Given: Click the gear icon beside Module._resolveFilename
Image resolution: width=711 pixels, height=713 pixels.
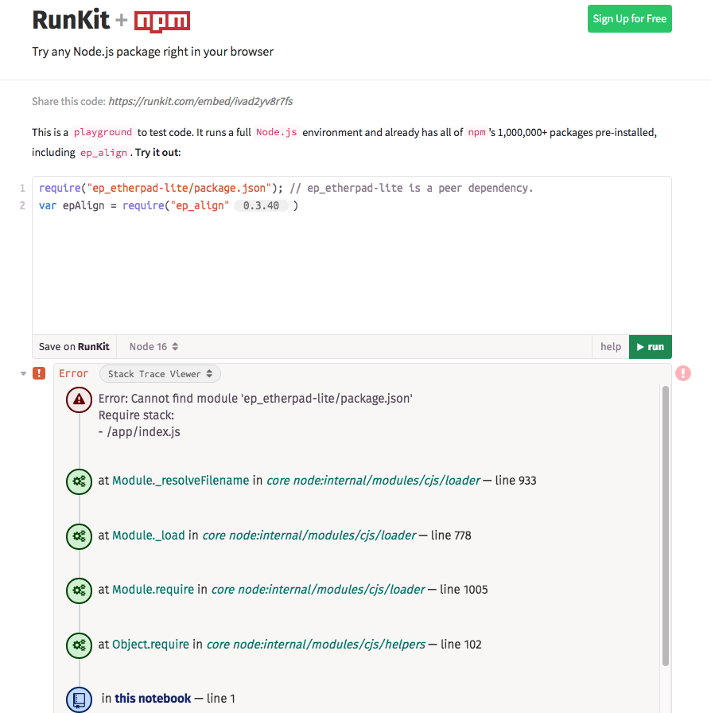Looking at the screenshot, I should (79, 481).
